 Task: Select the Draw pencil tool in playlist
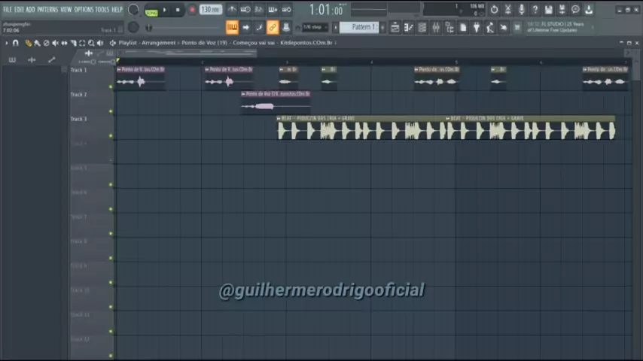click(29, 43)
